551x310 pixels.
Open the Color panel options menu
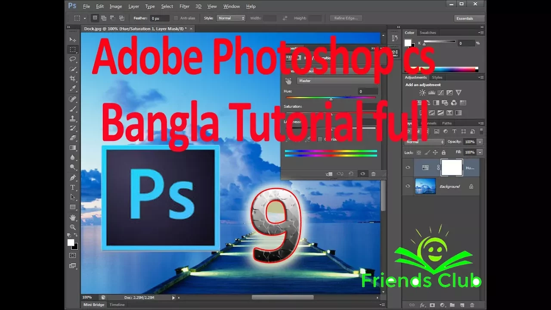481,33
